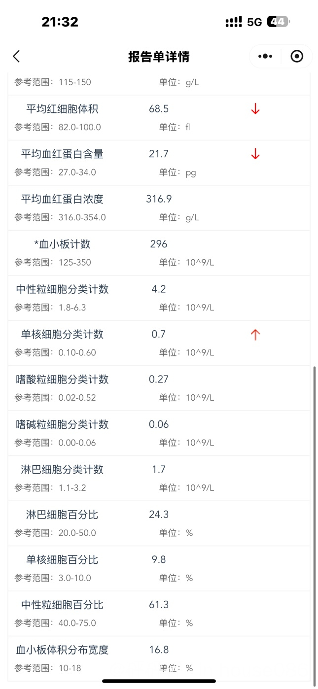
Task: Select the 单核细胞百分比 row label
Action: 62,560
